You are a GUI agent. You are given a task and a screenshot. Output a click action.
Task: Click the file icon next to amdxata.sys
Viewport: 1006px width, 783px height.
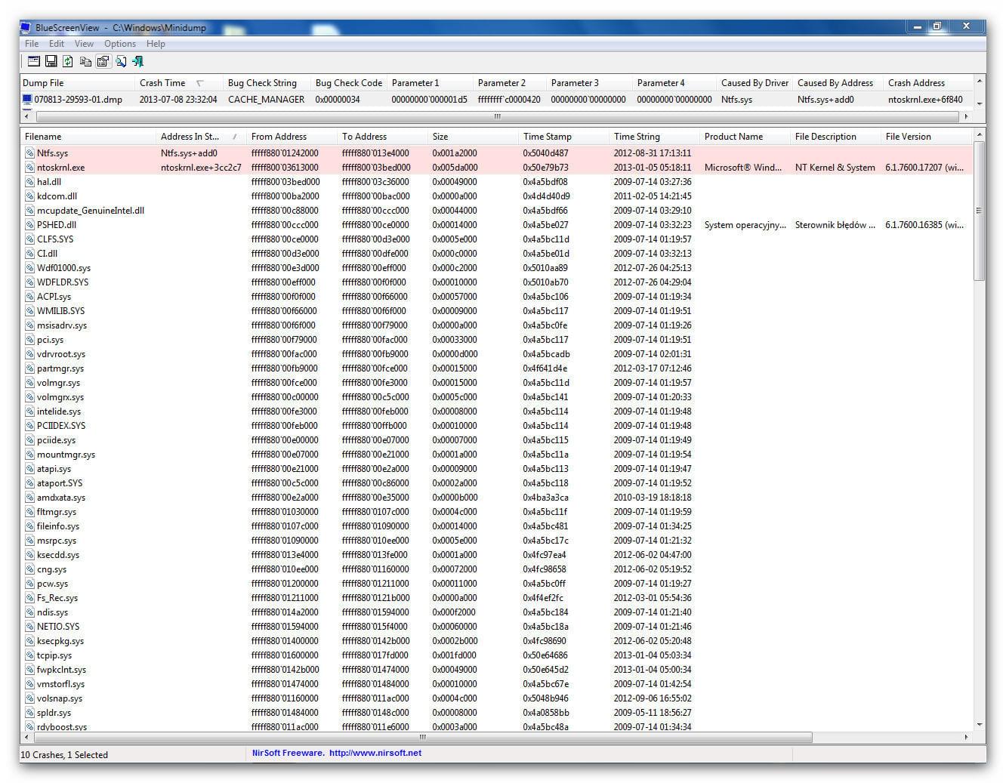(29, 498)
